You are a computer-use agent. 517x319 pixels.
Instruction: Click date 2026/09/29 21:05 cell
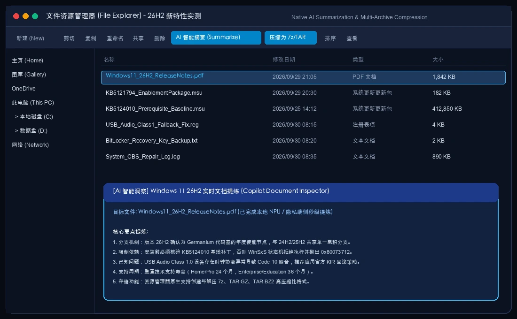[294, 77]
